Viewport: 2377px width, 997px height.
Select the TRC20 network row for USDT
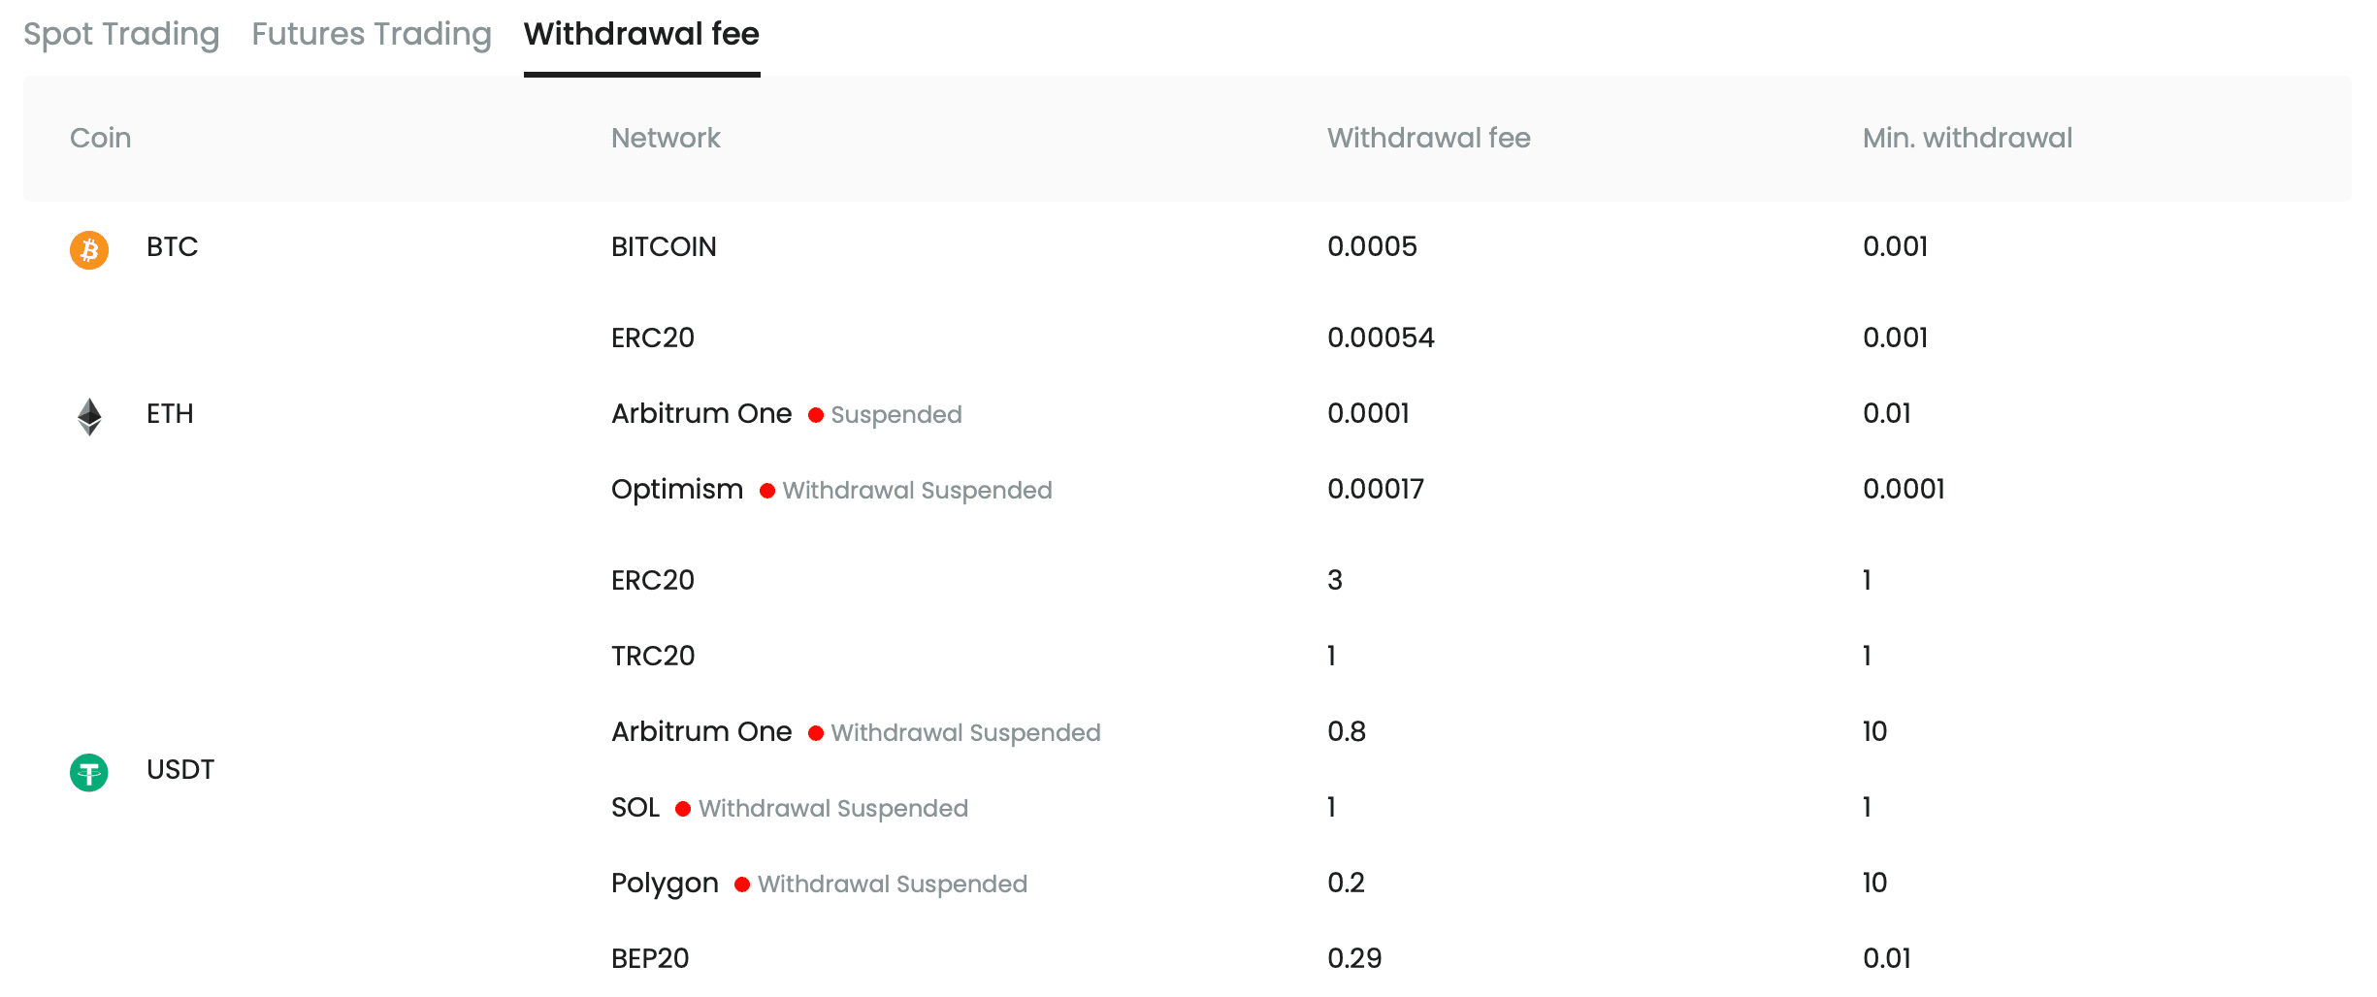[x=653, y=657]
